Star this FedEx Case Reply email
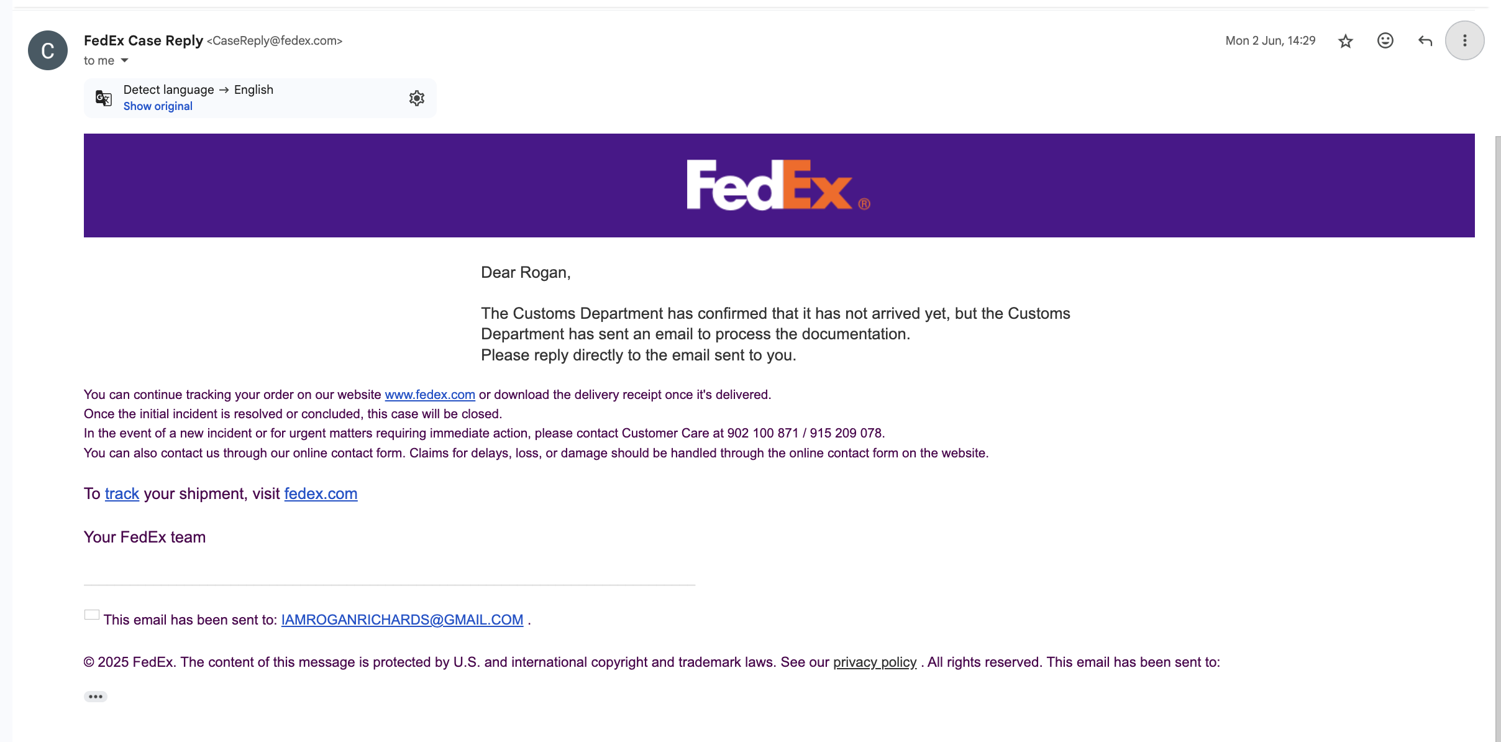1501x742 pixels. click(x=1346, y=41)
